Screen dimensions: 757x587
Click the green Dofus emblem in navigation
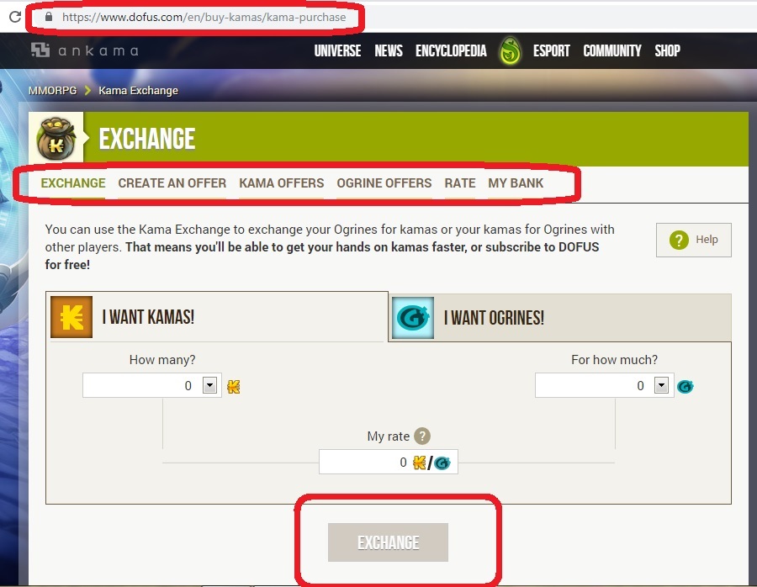(510, 50)
